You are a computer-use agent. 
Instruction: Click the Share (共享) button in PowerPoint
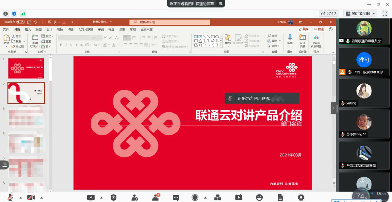pyautogui.click(x=303, y=29)
